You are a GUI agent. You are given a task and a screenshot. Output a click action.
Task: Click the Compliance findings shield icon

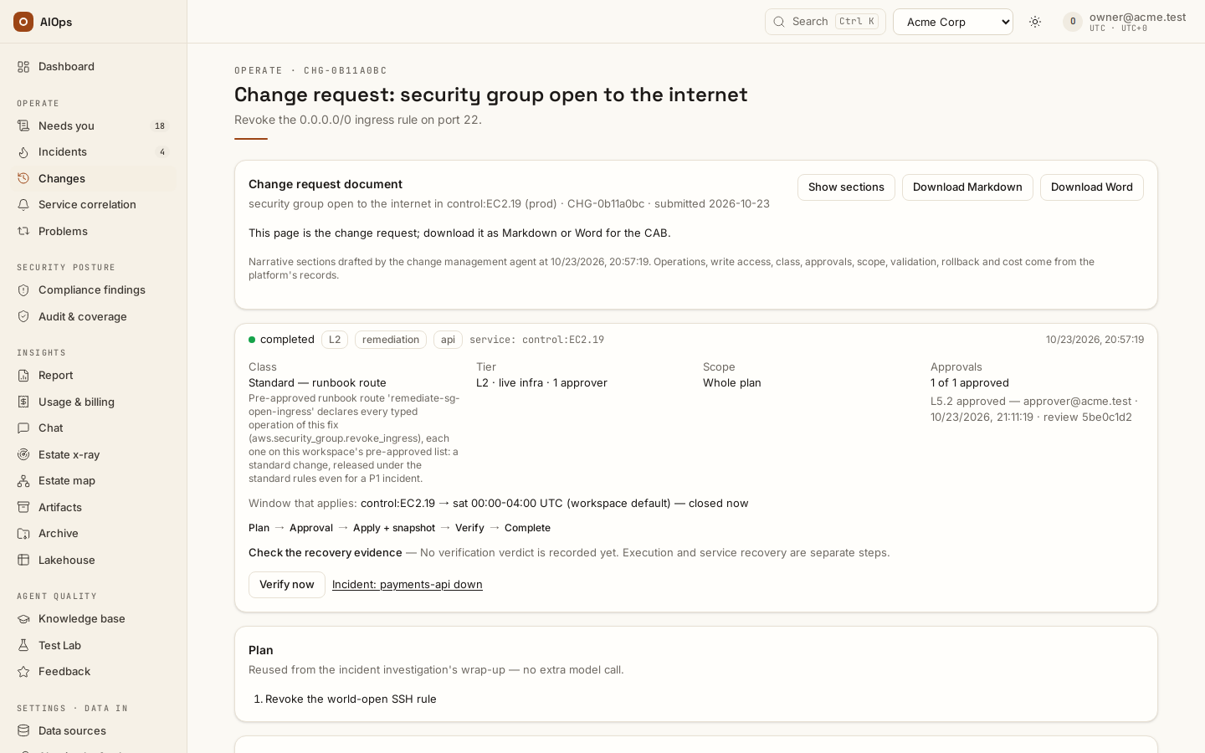23,290
